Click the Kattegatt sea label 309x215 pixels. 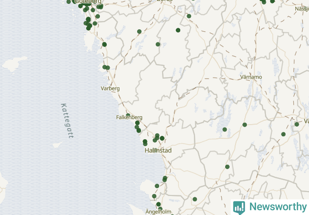click(67, 121)
